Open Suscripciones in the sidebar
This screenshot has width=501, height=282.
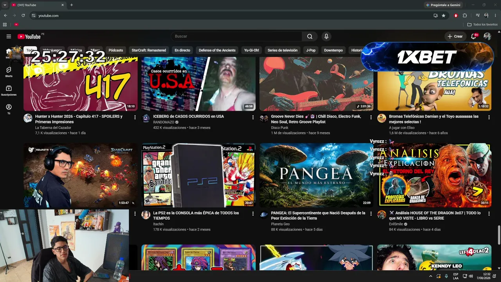tap(9, 90)
